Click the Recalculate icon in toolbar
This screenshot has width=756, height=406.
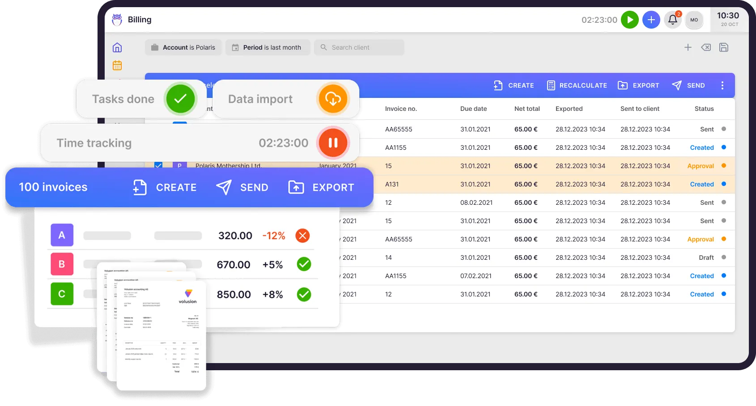(x=551, y=85)
